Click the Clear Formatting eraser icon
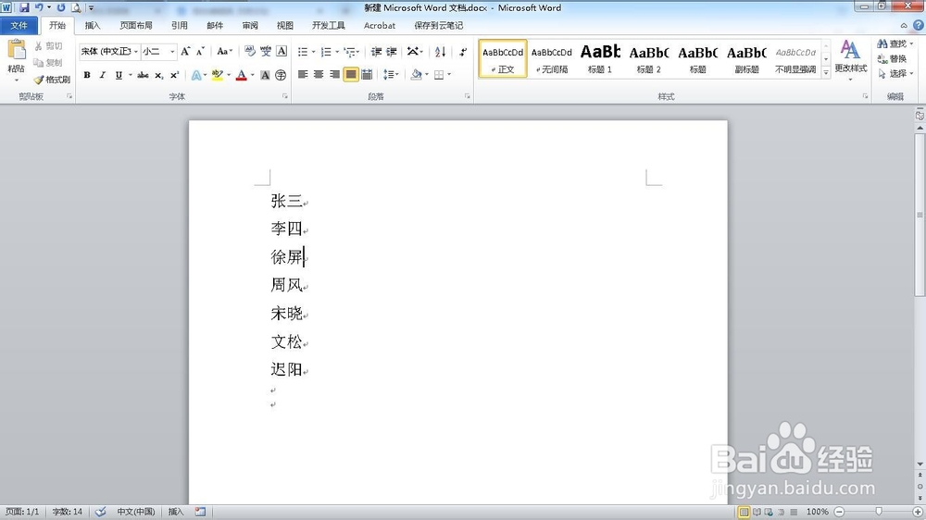The width and height of the screenshot is (926, 520). tap(250, 51)
